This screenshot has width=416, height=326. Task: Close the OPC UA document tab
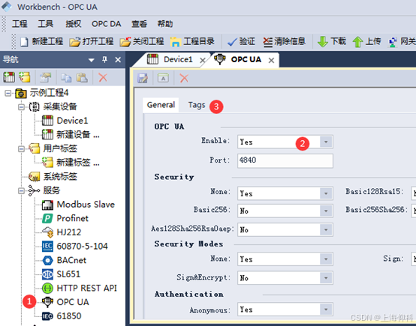271,61
